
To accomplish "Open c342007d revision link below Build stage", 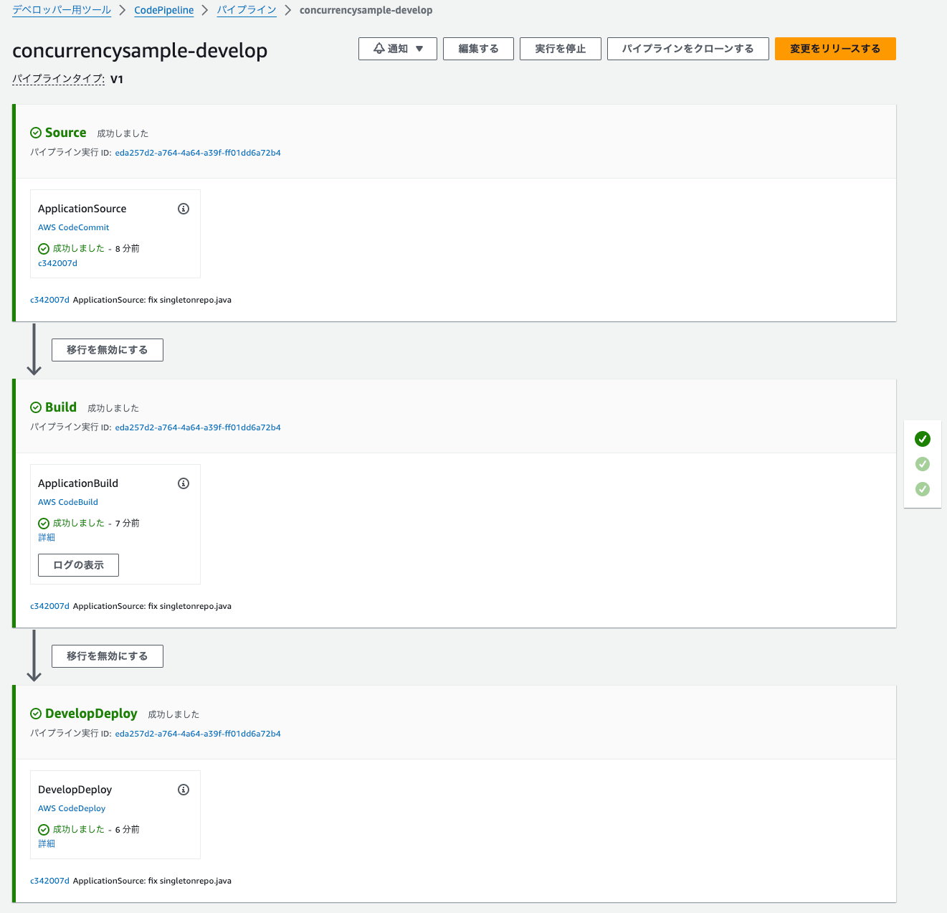I will click(x=49, y=606).
